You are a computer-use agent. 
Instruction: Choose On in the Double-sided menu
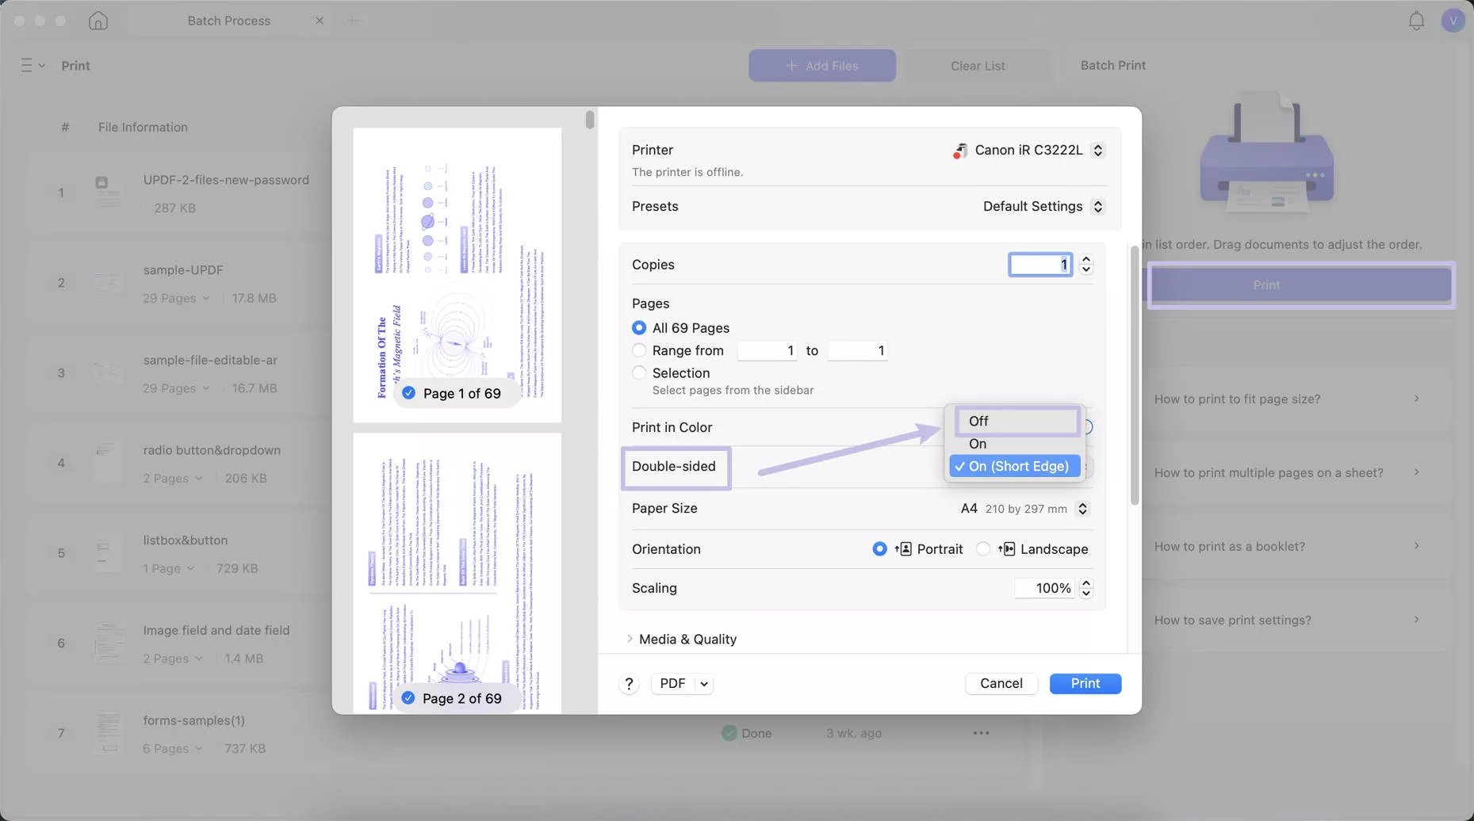(x=1015, y=445)
